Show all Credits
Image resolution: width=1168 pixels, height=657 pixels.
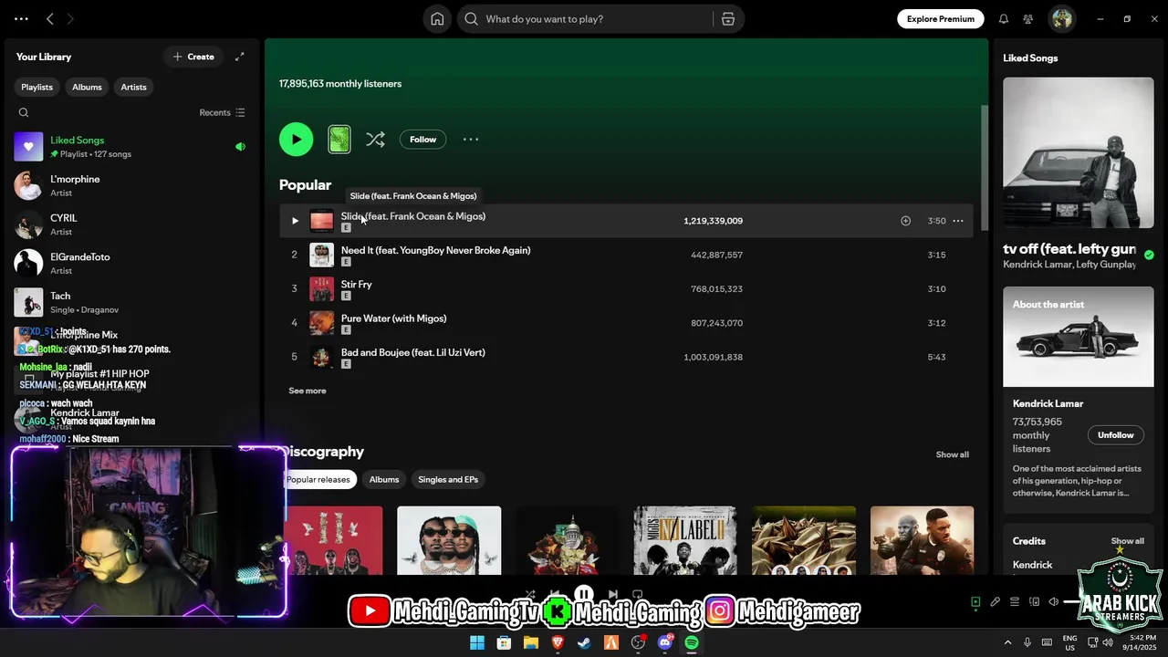click(1127, 541)
